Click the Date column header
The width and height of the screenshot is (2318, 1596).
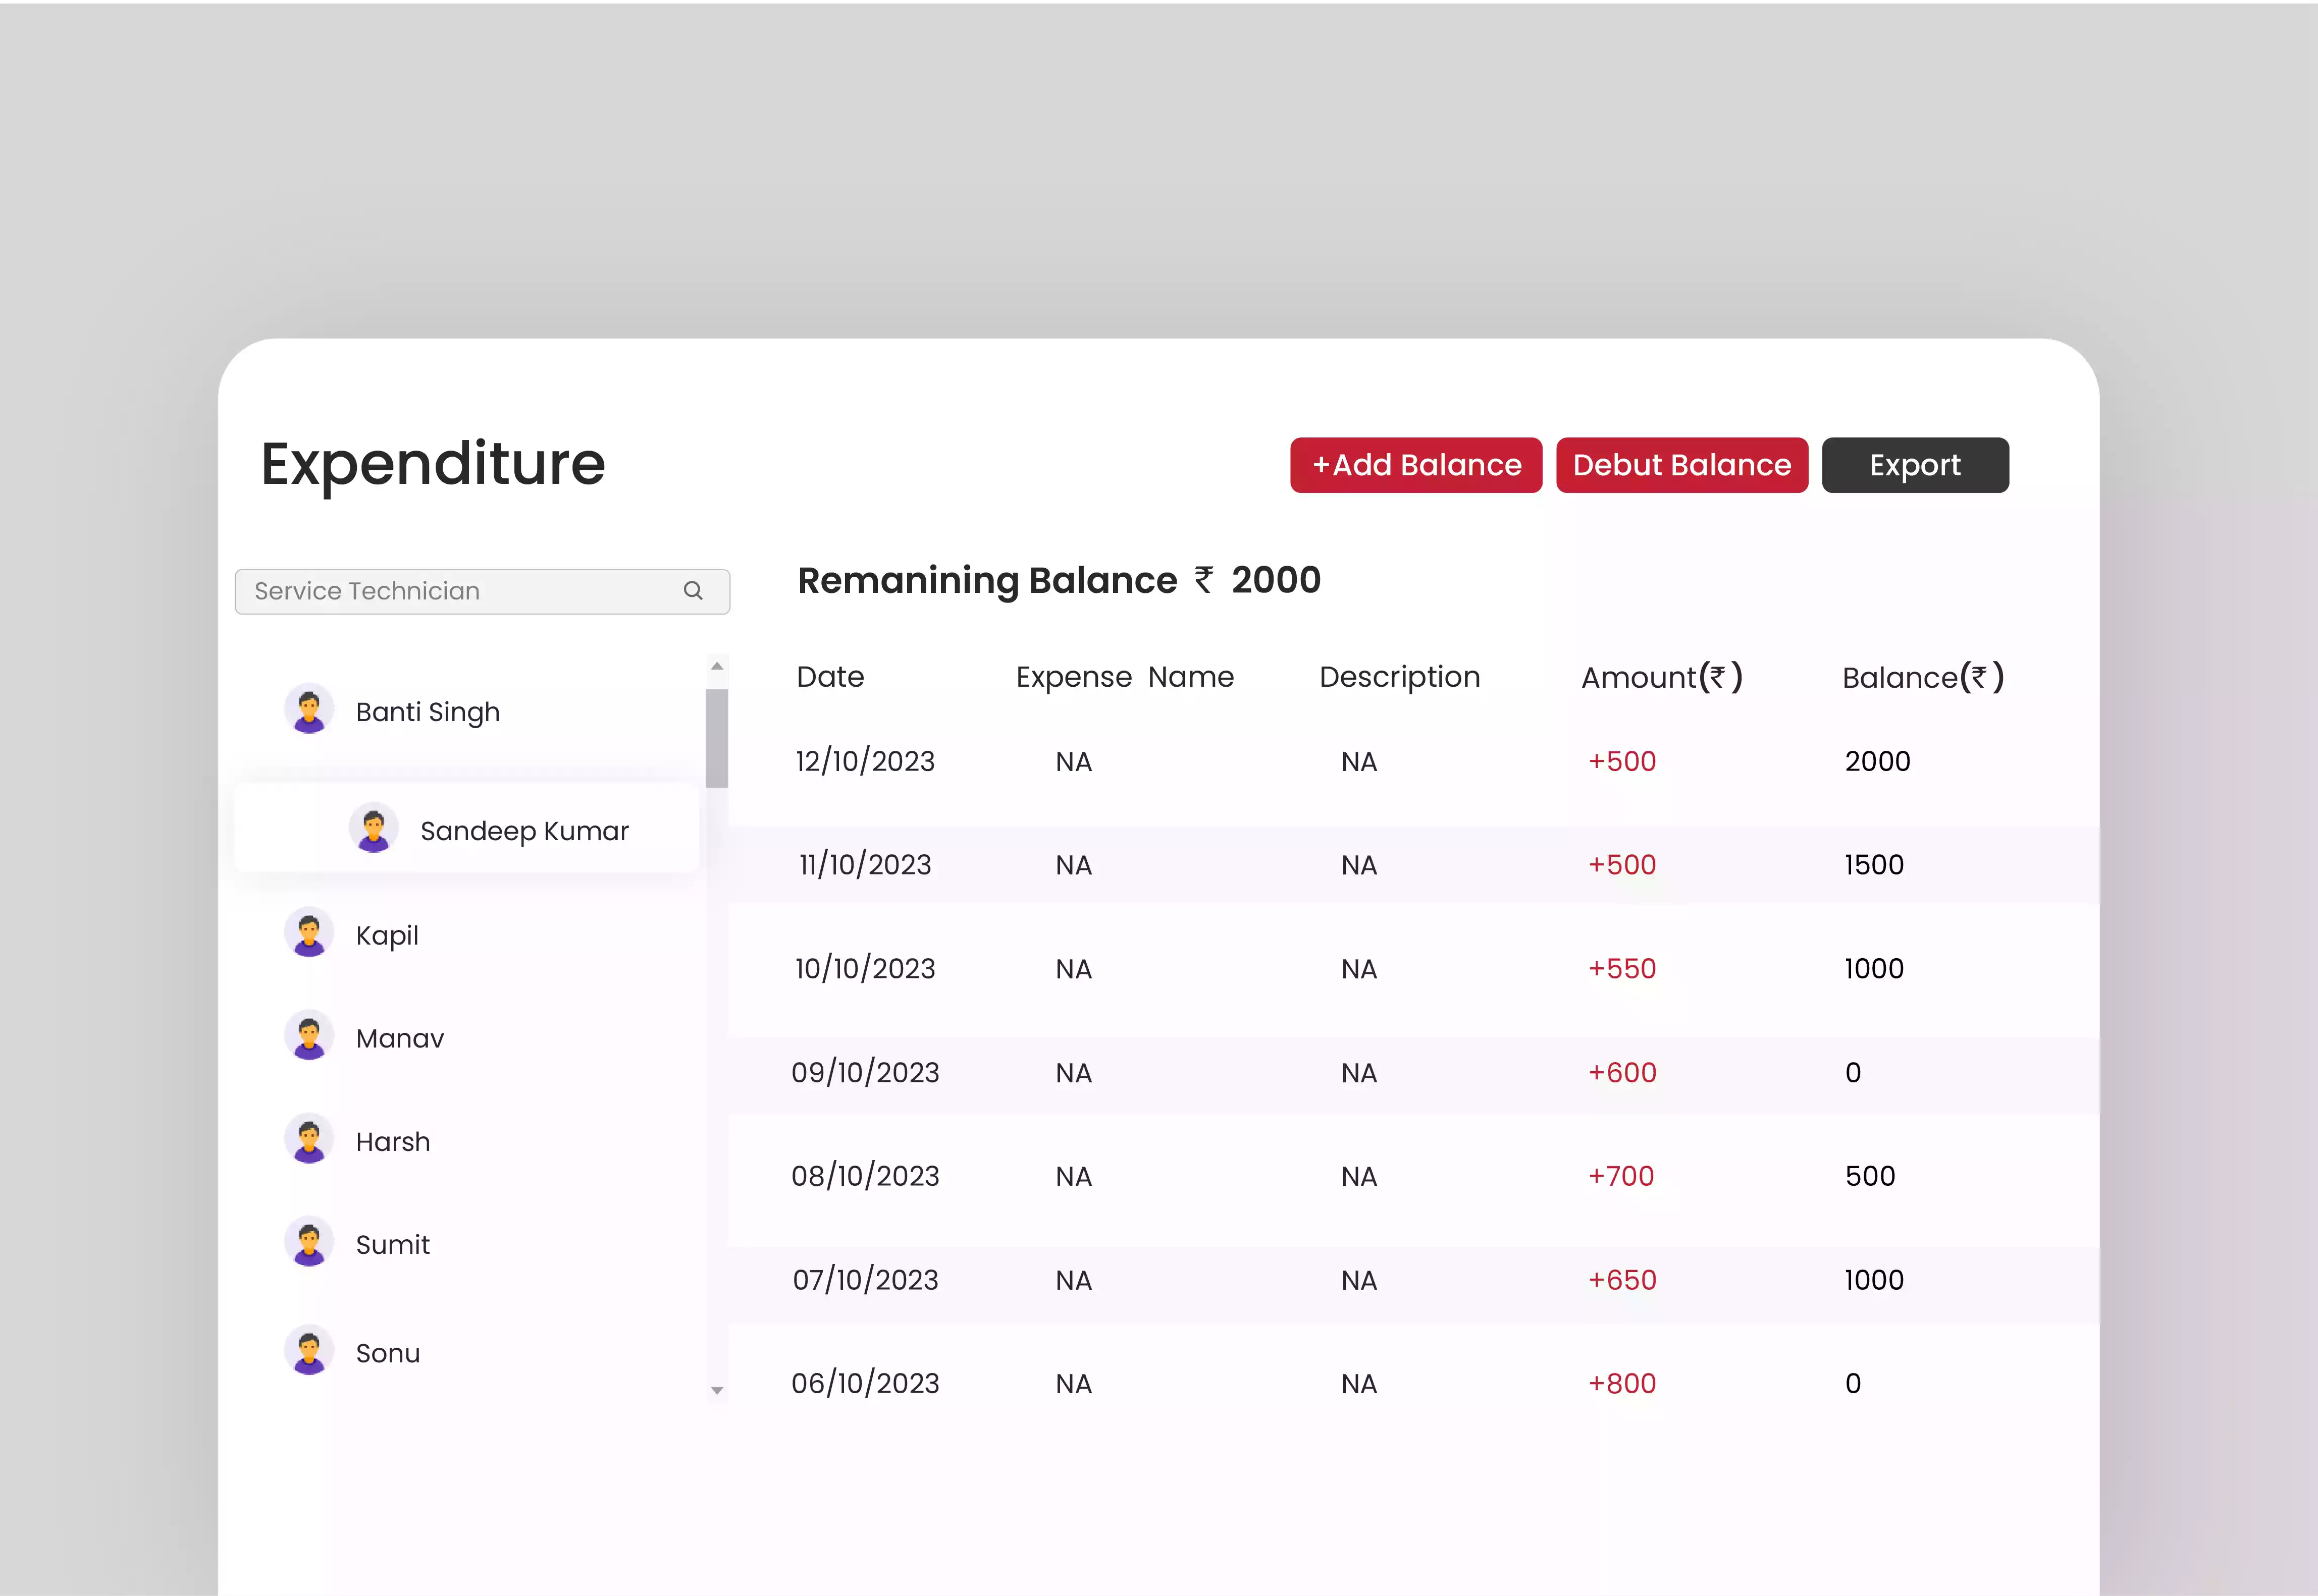[x=829, y=677]
